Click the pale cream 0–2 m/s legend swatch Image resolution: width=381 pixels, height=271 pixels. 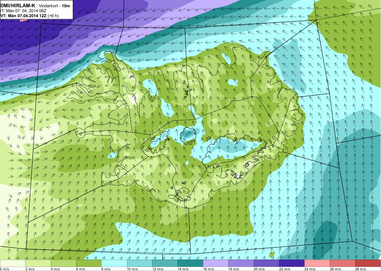pyautogui.click(x=13, y=263)
